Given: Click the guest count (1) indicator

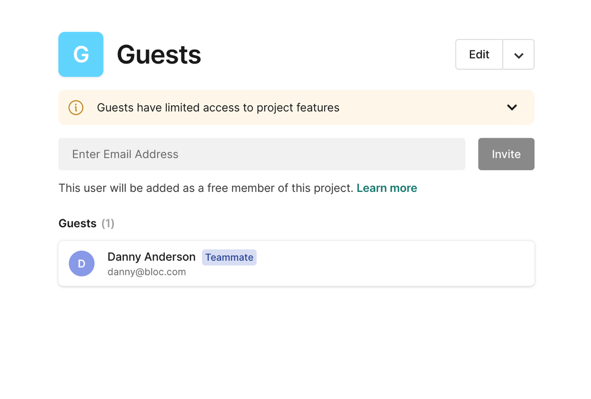Looking at the screenshot, I should click(108, 223).
